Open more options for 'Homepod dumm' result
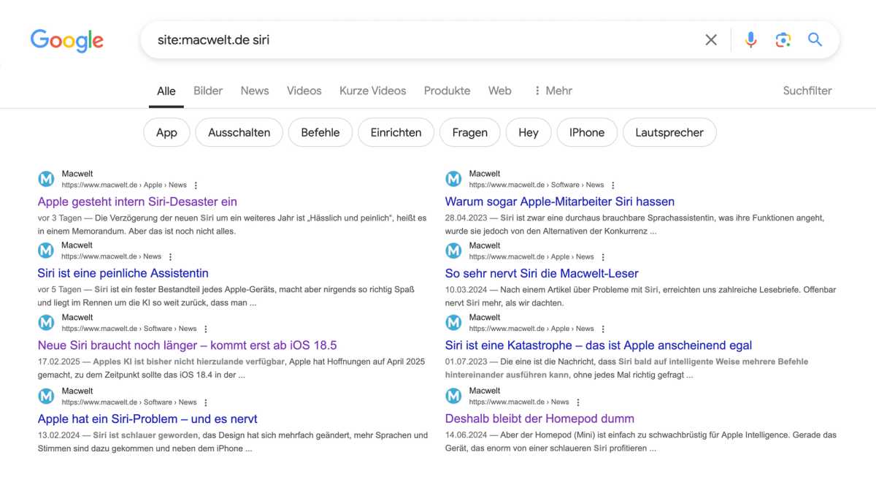Screen dimensions: 876x493 pyautogui.click(x=578, y=402)
